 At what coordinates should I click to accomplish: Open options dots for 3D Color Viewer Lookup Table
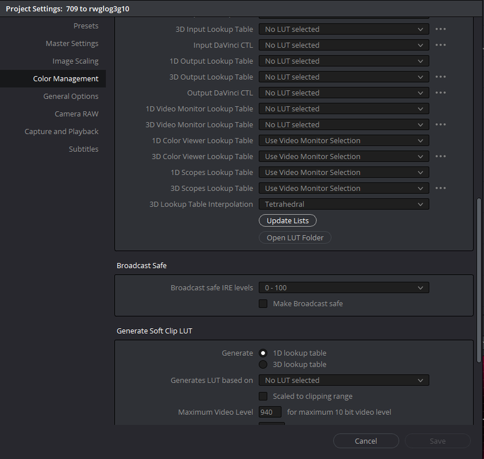pyautogui.click(x=440, y=157)
